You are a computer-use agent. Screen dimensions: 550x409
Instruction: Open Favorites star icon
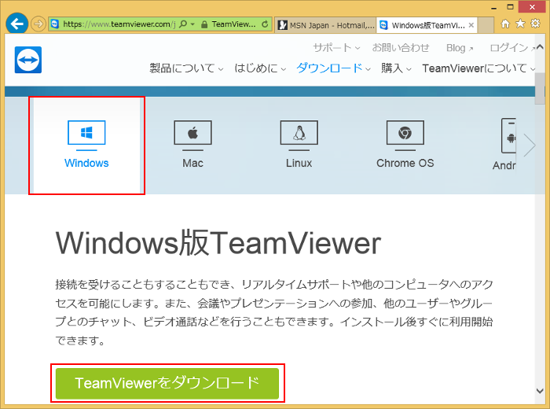coord(520,24)
